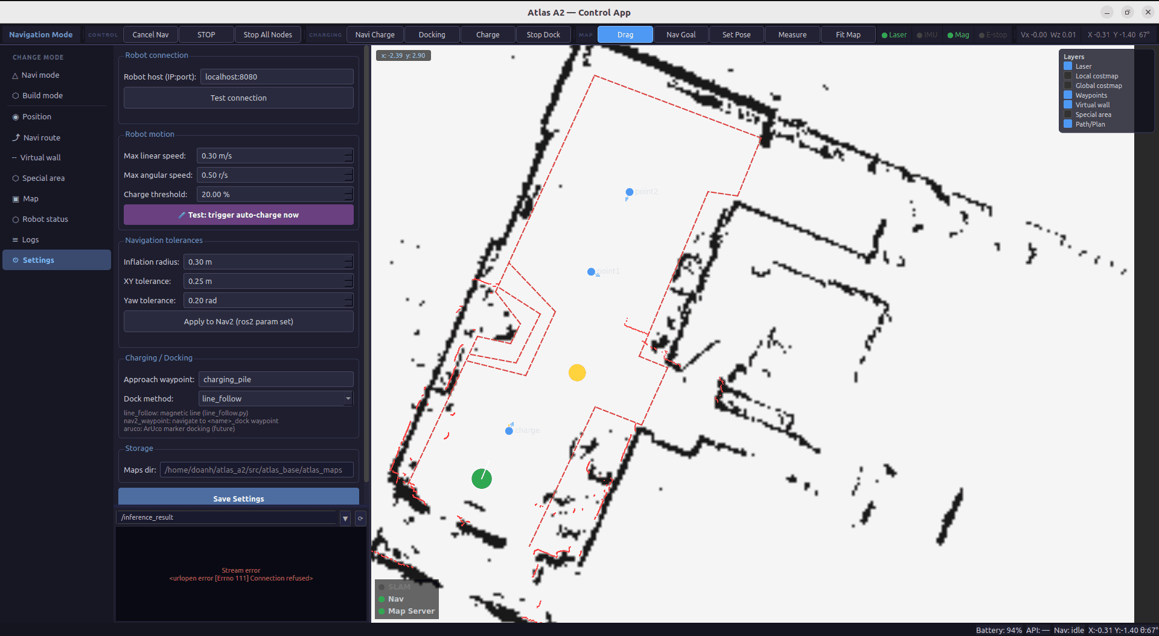This screenshot has height=636, width=1159.
Task: Open the Special area page
Action: point(57,178)
